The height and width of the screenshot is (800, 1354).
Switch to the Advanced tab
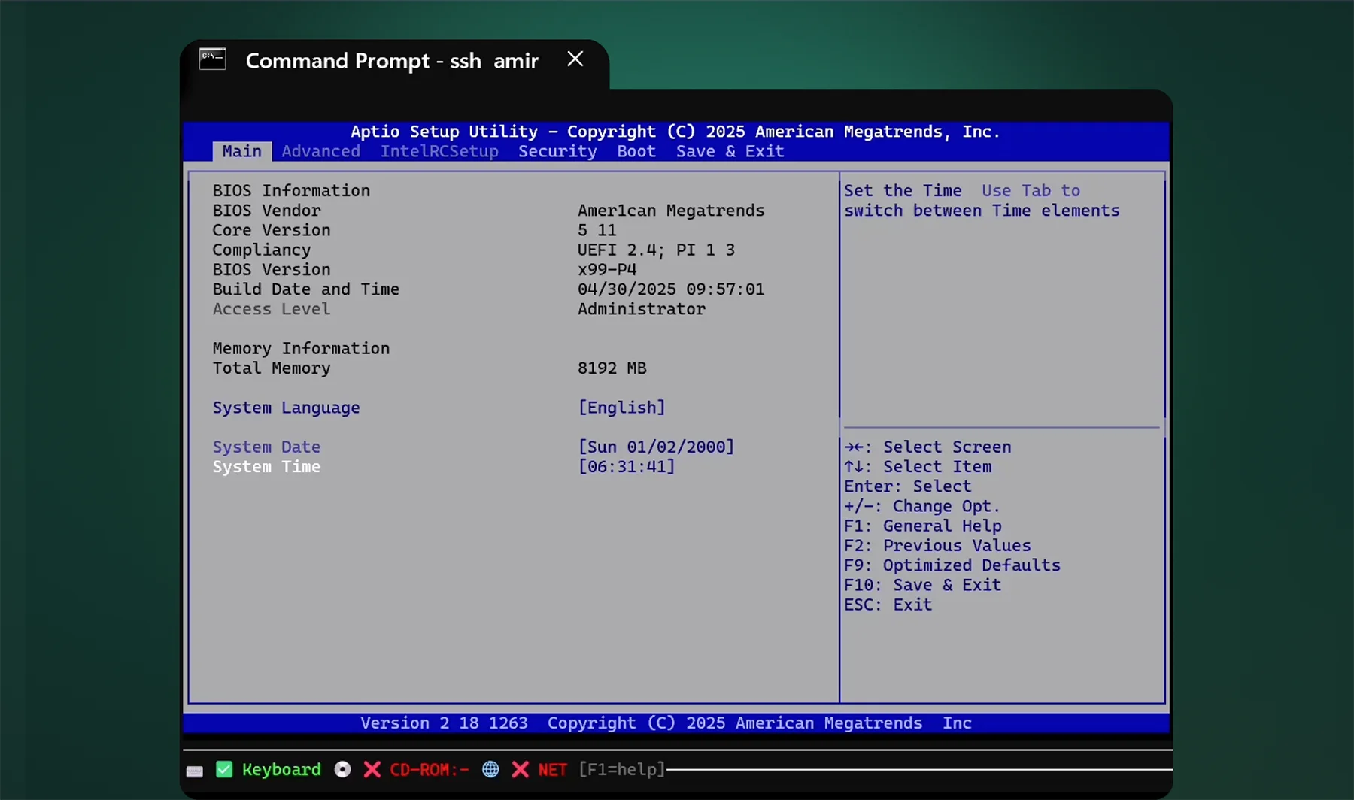pyautogui.click(x=321, y=151)
